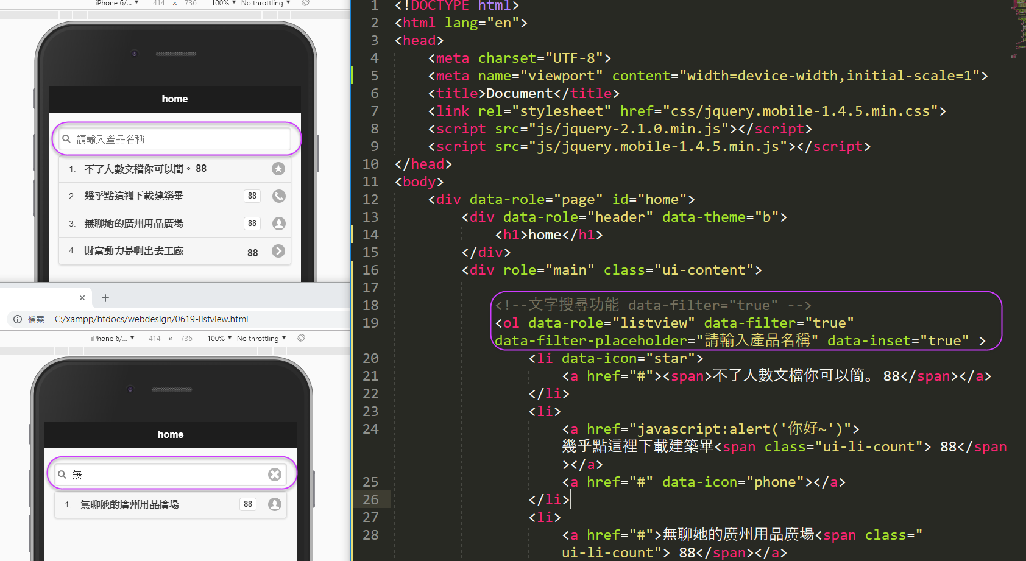The image size is (1026, 561).
Task: Click the user icon in the unfiltered four-item list
Action: click(278, 224)
